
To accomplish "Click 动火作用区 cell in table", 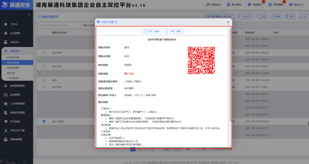I will coord(58,121).
